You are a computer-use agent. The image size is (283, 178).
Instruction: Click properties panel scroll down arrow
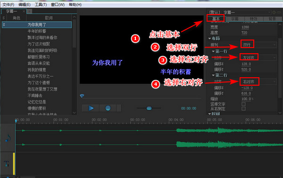coord(280,113)
